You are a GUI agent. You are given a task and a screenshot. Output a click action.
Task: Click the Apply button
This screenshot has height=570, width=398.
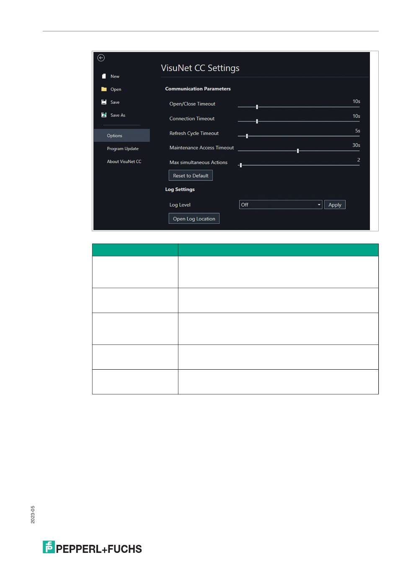coord(335,205)
